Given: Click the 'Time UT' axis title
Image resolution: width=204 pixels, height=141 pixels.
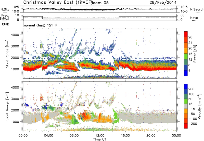Looking at the screenshot, I should 100,139.
